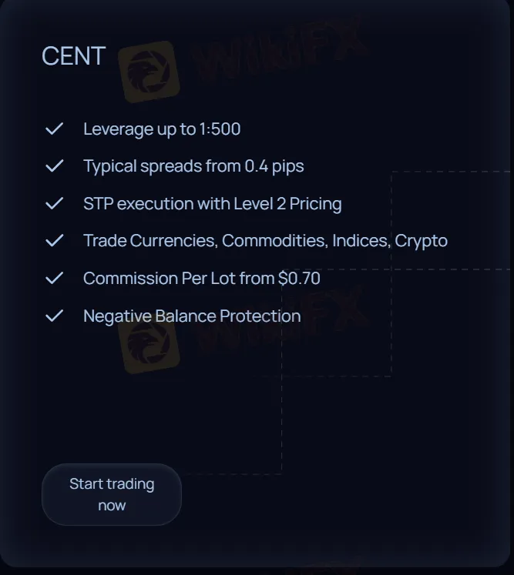Click the Typical spreads from 0.4 pips text

click(x=193, y=165)
